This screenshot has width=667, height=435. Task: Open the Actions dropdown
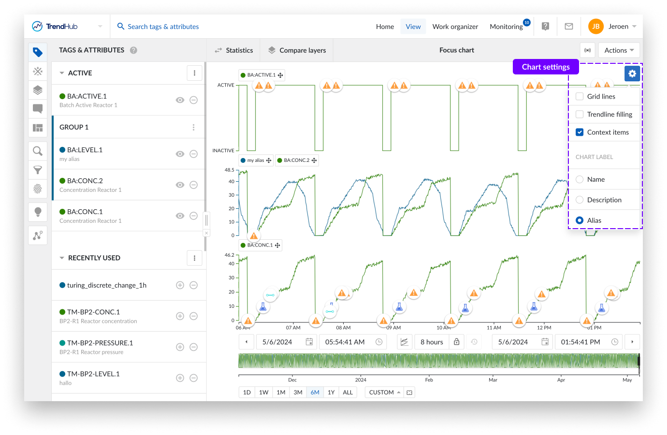(x=619, y=50)
